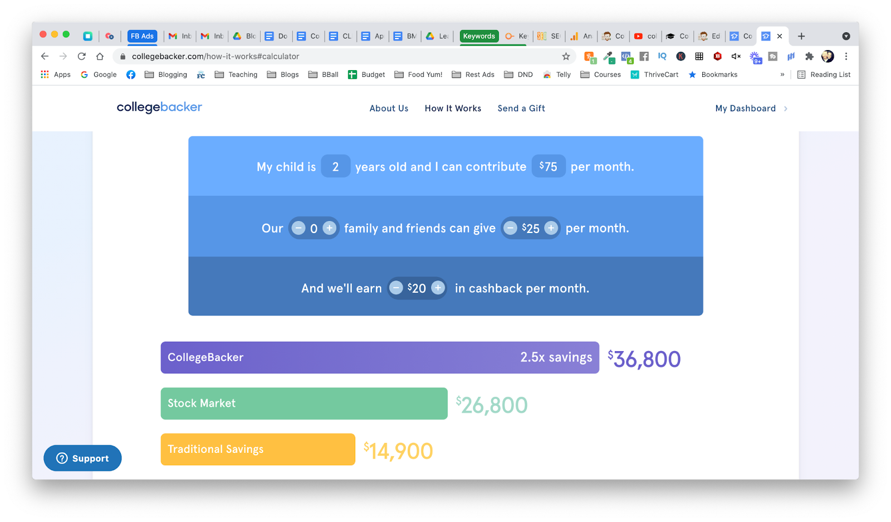The width and height of the screenshot is (891, 522).
Task: Open the ThriveCart bookmark
Action: click(x=654, y=75)
